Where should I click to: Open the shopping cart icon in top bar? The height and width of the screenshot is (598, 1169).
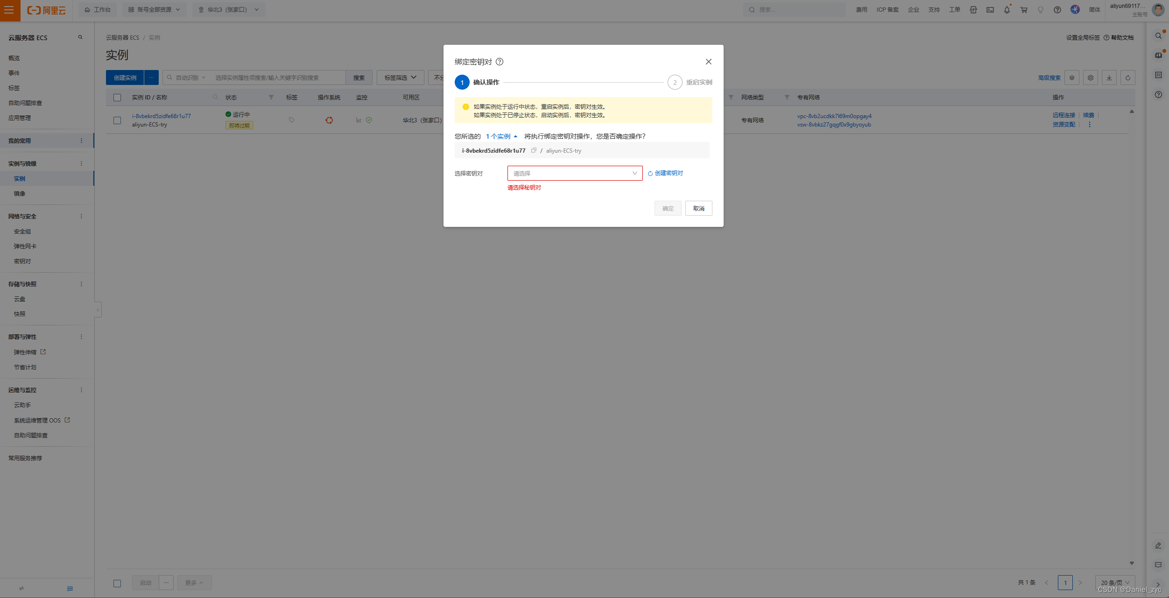point(1024,10)
